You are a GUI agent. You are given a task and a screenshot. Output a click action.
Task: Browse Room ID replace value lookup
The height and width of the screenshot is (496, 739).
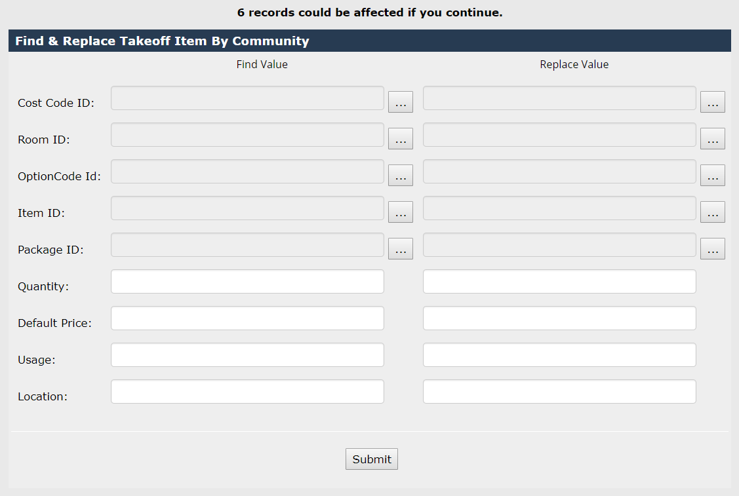click(713, 139)
